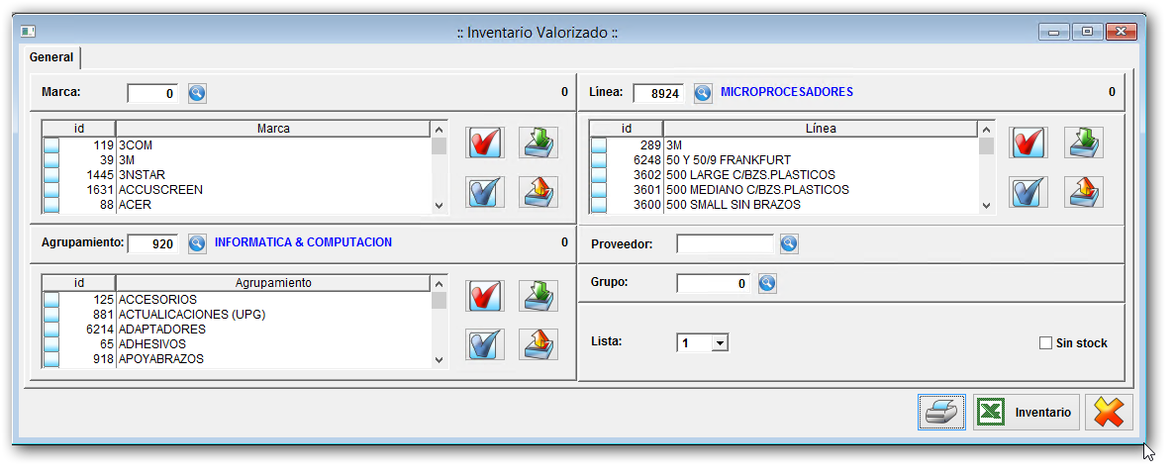Open the Proveedor lookup search icon
This screenshot has width=1175, height=474.
point(789,243)
